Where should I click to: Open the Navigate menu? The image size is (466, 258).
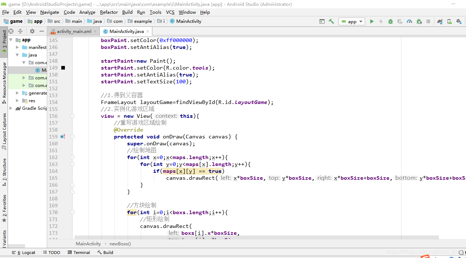tap(50, 12)
